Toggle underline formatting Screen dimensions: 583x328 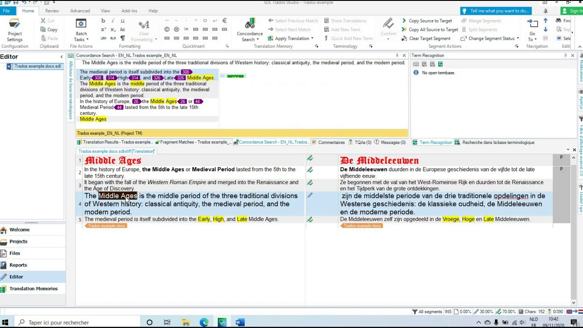tap(122, 20)
